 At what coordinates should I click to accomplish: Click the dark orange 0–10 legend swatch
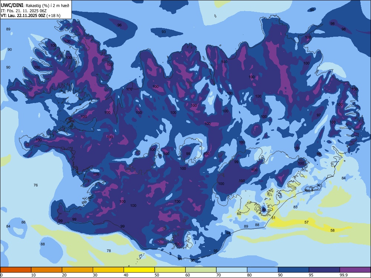tap(16, 270)
